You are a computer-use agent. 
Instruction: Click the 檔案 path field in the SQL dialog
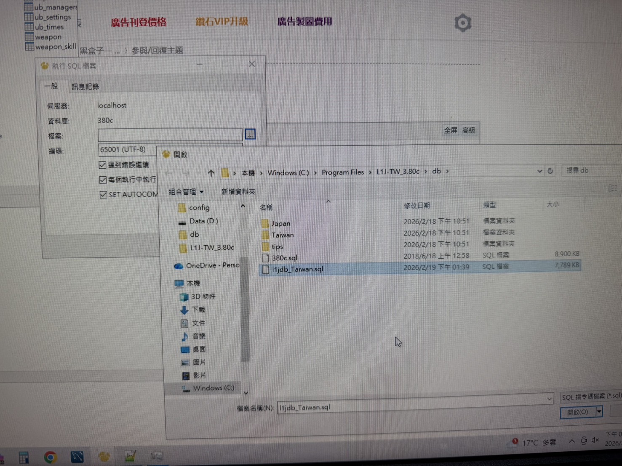(x=170, y=135)
